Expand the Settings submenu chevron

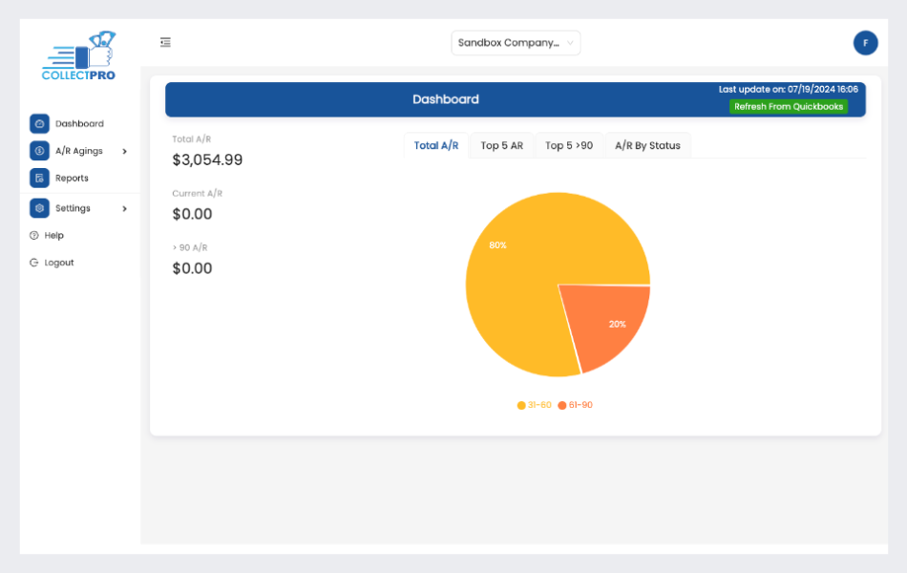(125, 208)
